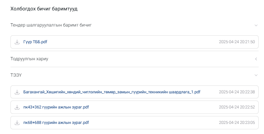Screen dimensions: 264x134
Task: Click timestamp 2025-04-24 20:23:05
Action: (x=237, y=123)
